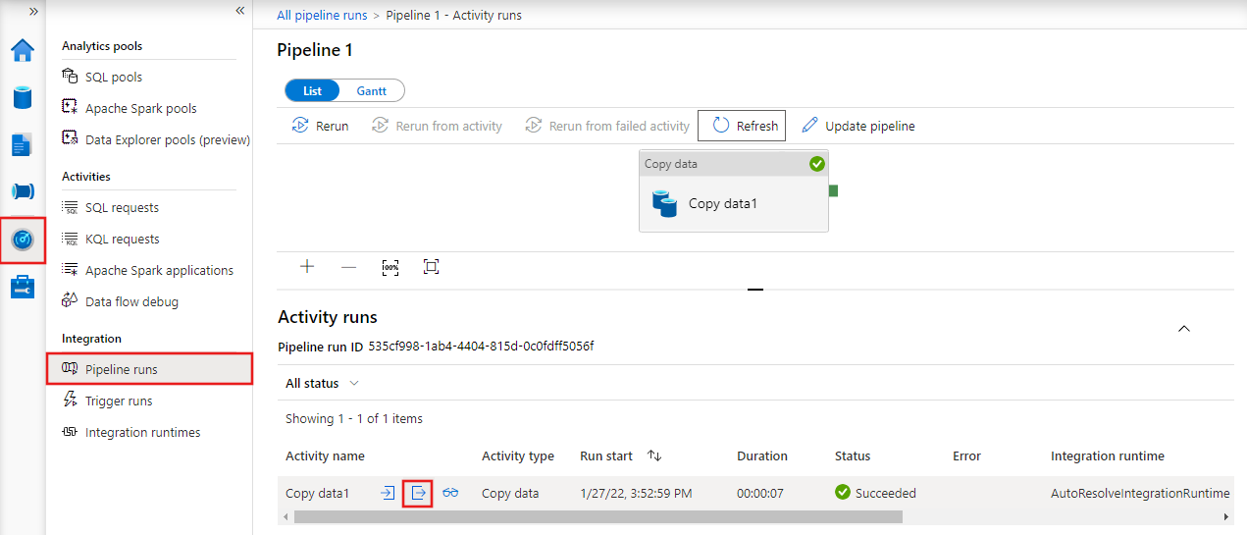
Task: Click the scrollbar right arrow
Action: pos(1225,516)
